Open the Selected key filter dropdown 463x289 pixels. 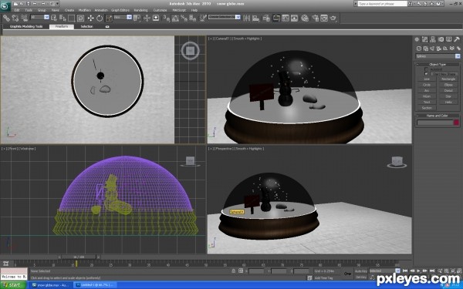point(397,271)
